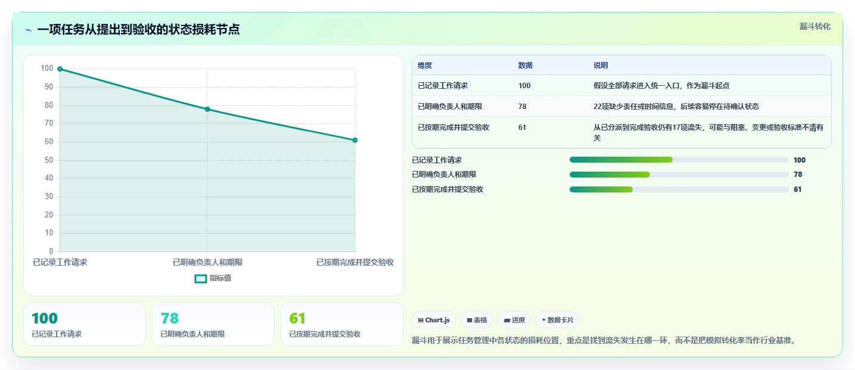This screenshot has width=855, height=370.
Task: Click the 已按期完成并提交验收 progress bar
Action: [679, 189]
